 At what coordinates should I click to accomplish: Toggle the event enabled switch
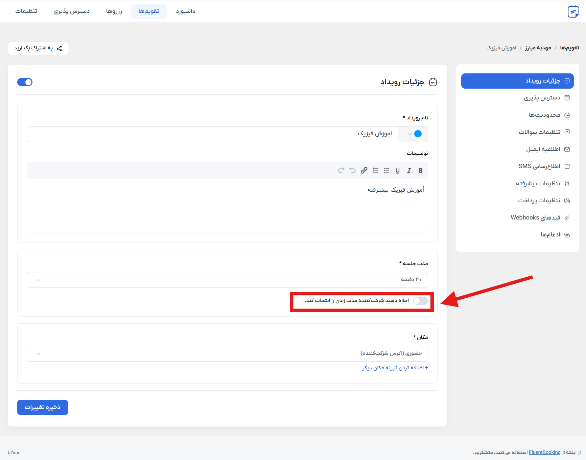(x=25, y=82)
